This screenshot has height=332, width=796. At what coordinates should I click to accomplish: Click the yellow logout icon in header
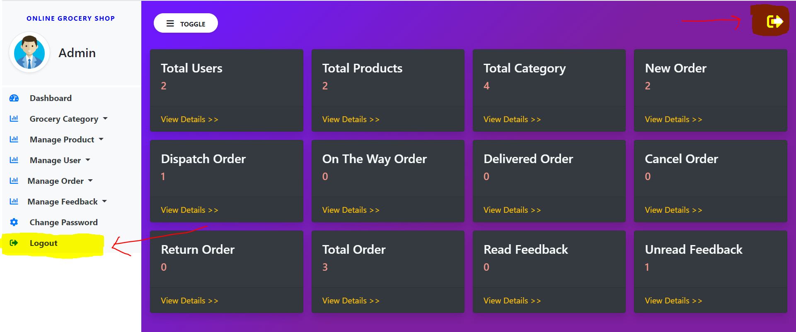pyautogui.click(x=774, y=21)
